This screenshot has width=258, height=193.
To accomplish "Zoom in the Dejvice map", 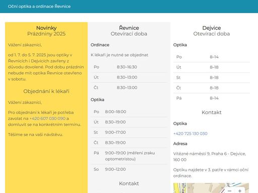I will pos(240,190).
